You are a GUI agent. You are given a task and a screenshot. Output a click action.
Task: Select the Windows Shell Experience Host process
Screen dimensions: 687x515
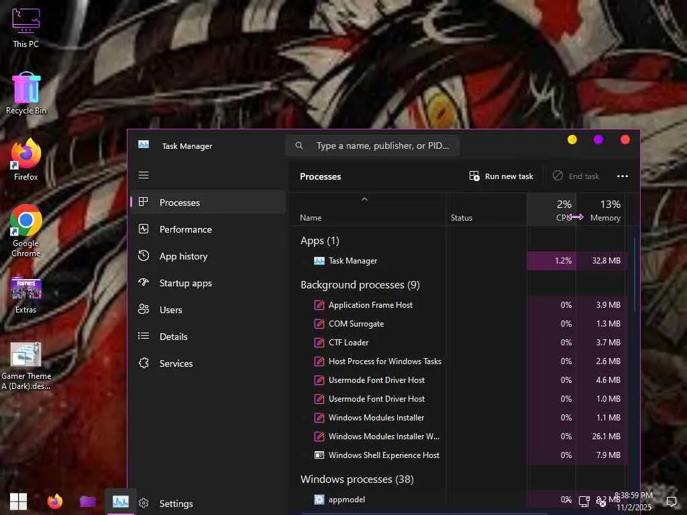458,455
